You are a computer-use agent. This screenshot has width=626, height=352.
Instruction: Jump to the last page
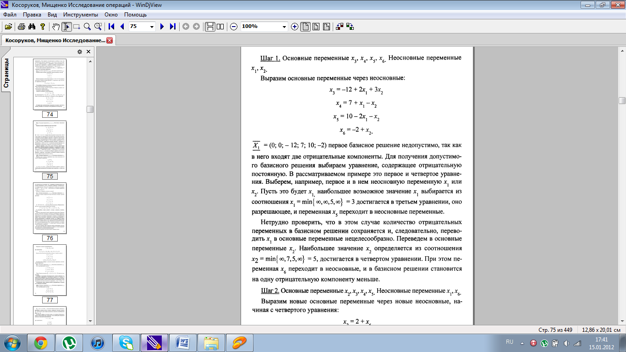pos(172,27)
